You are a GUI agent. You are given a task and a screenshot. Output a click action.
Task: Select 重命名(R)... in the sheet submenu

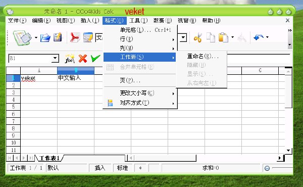(x=202, y=56)
